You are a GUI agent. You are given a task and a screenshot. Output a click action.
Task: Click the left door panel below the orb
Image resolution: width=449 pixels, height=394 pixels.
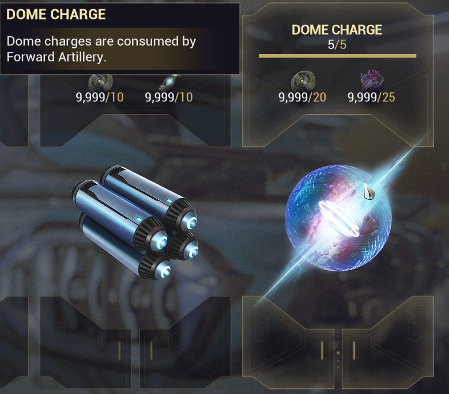tap(288, 343)
